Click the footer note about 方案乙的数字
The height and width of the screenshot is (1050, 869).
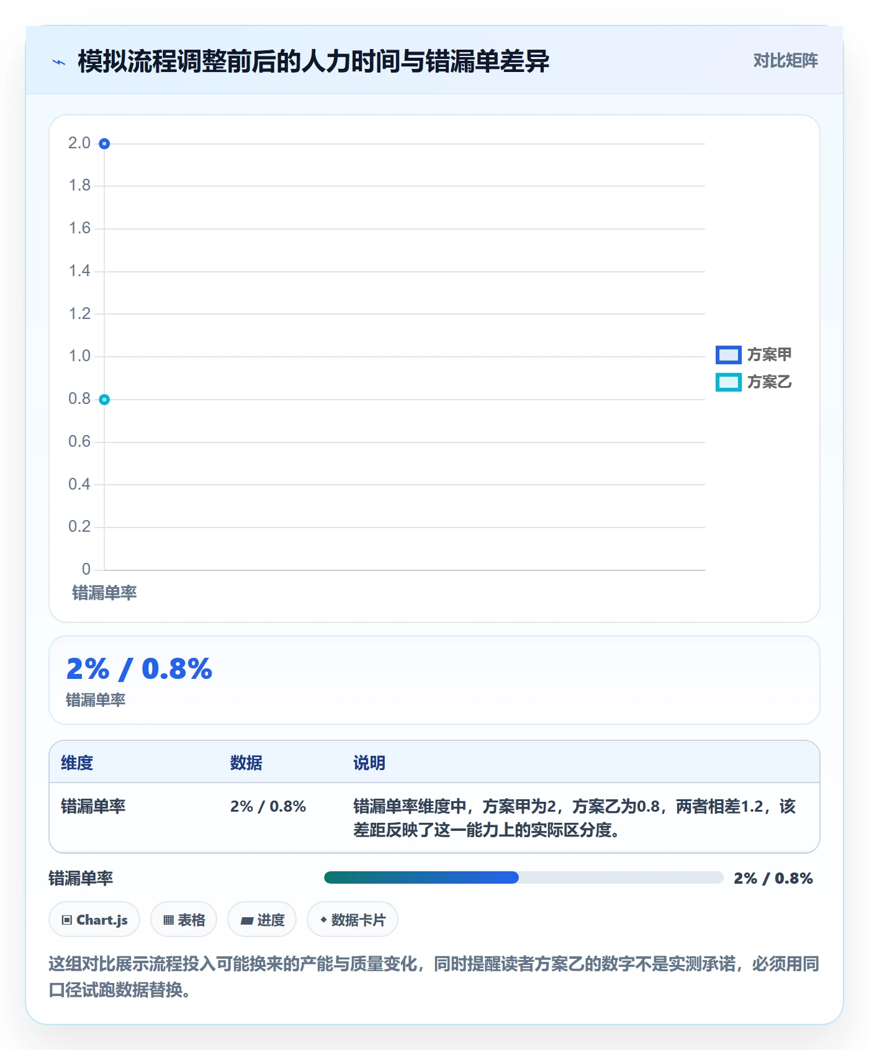coord(434,977)
